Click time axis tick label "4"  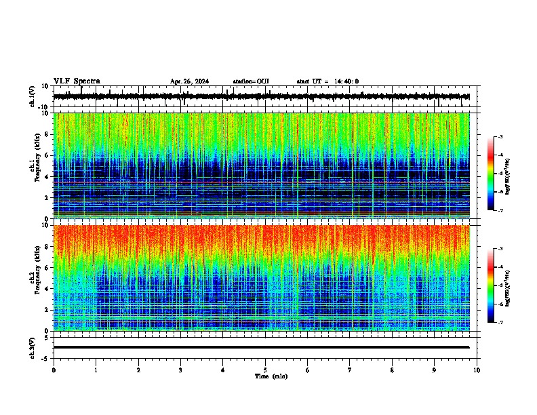pyautogui.click(x=223, y=370)
